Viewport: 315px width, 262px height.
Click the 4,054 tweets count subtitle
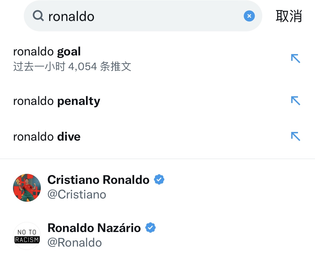pyautogui.click(x=72, y=66)
